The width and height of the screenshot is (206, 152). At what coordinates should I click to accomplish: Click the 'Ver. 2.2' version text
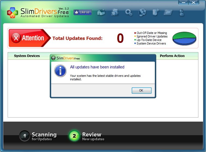pos(64,8)
